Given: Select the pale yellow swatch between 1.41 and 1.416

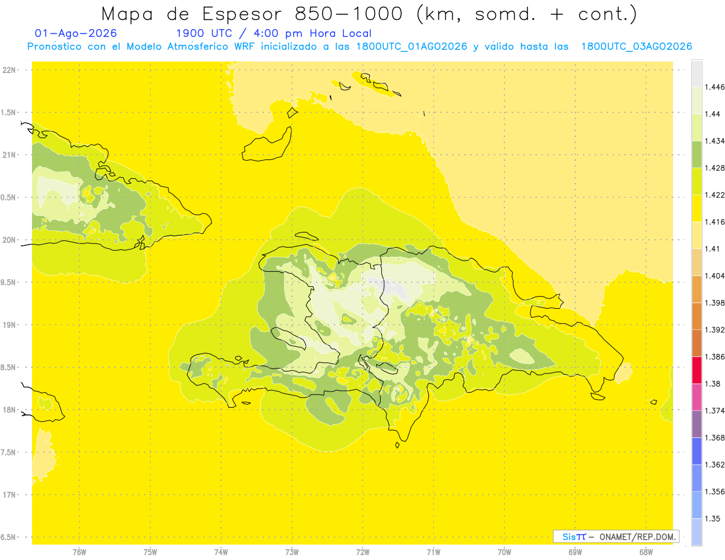Looking at the screenshot, I should (697, 235).
